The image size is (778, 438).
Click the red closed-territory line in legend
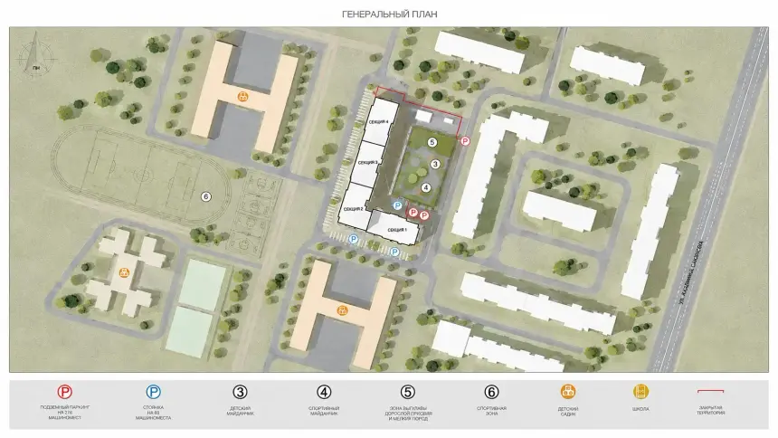click(711, 392)
